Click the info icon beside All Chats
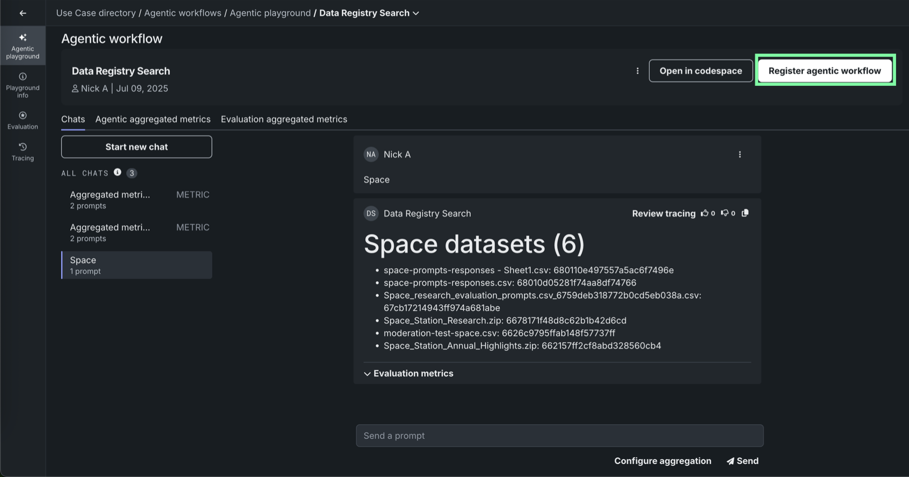 (117, 172)
